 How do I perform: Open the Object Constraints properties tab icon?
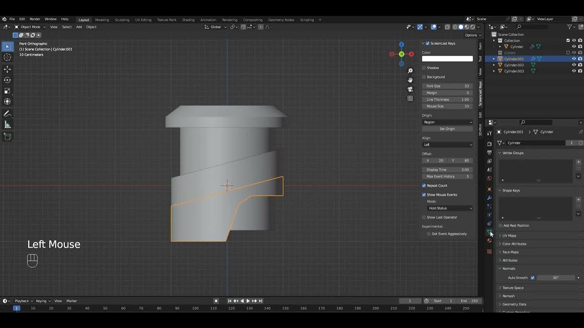point(490,224)
